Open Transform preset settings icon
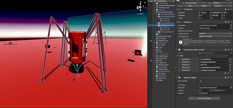 [228, 9]
